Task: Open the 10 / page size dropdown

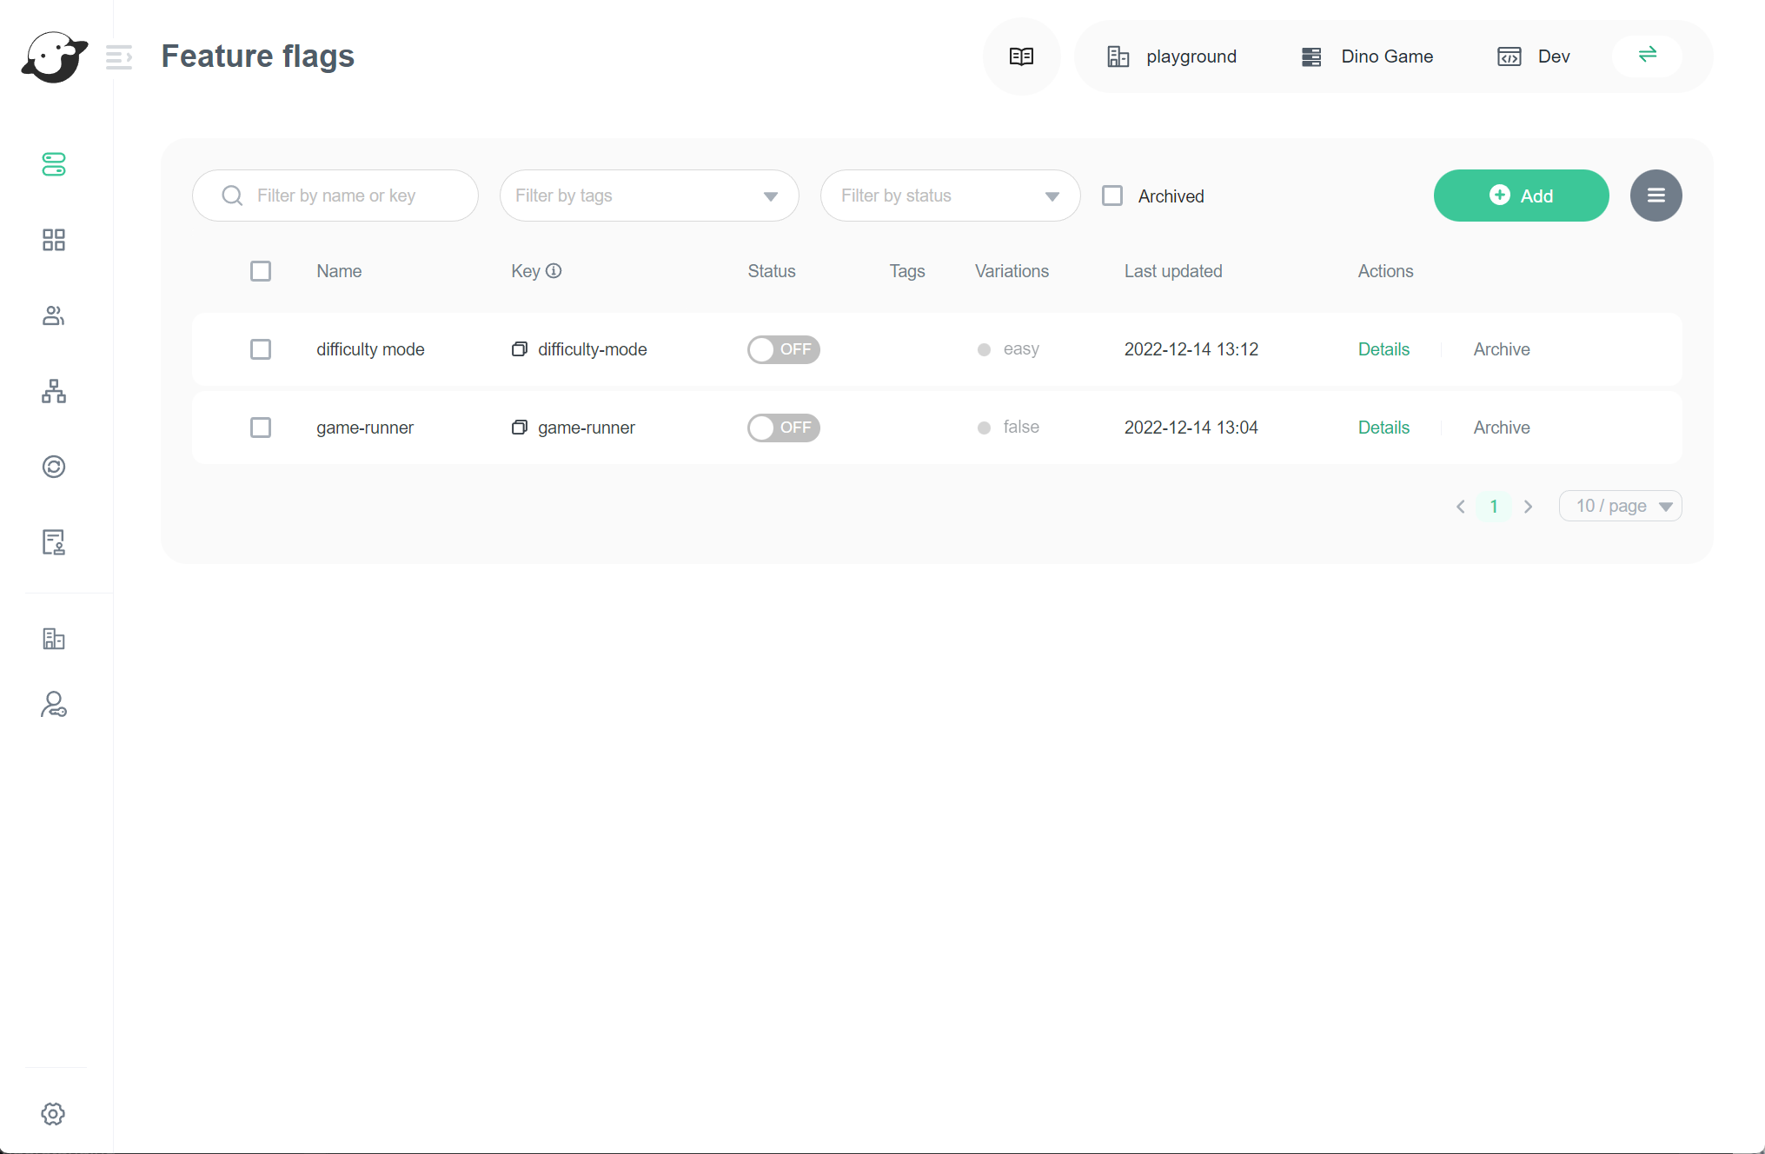Action: coord(1620,506)
